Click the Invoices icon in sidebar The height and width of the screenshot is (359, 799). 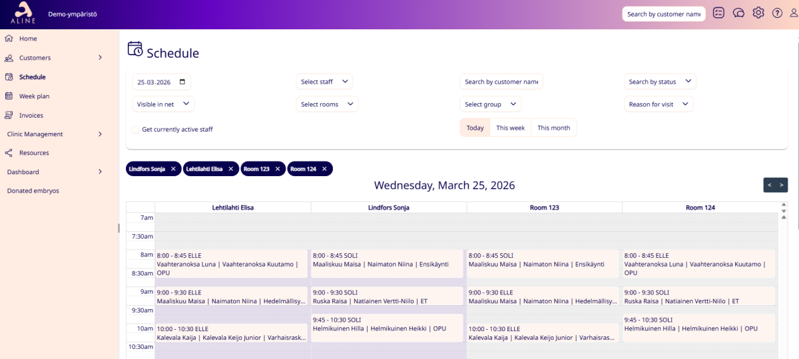[9, 116]
